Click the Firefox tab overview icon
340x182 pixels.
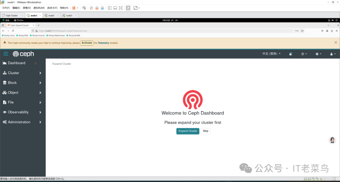(3, 25)
